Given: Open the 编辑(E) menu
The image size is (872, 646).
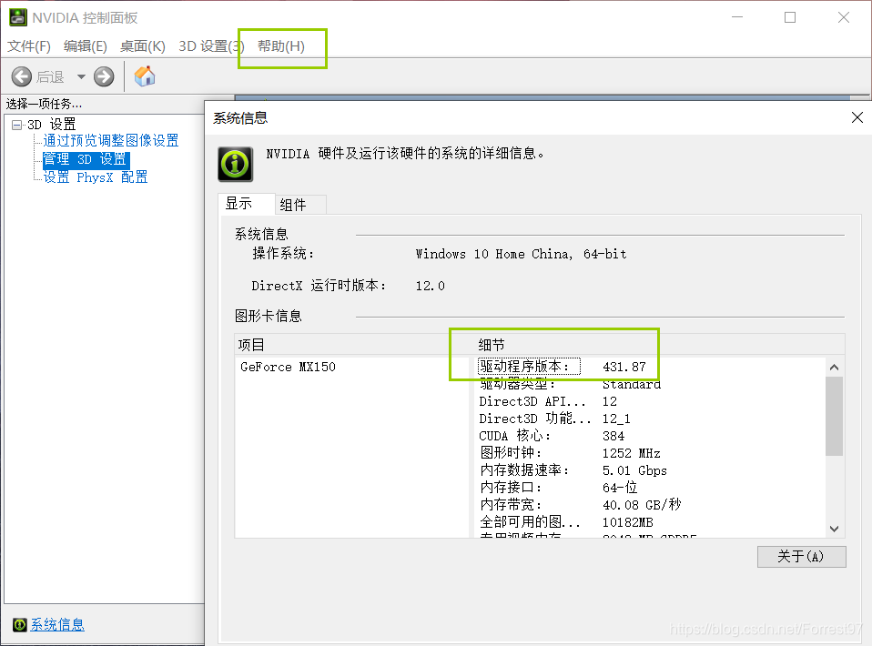Looking at the screenshot, I should [x=85, y=46].
